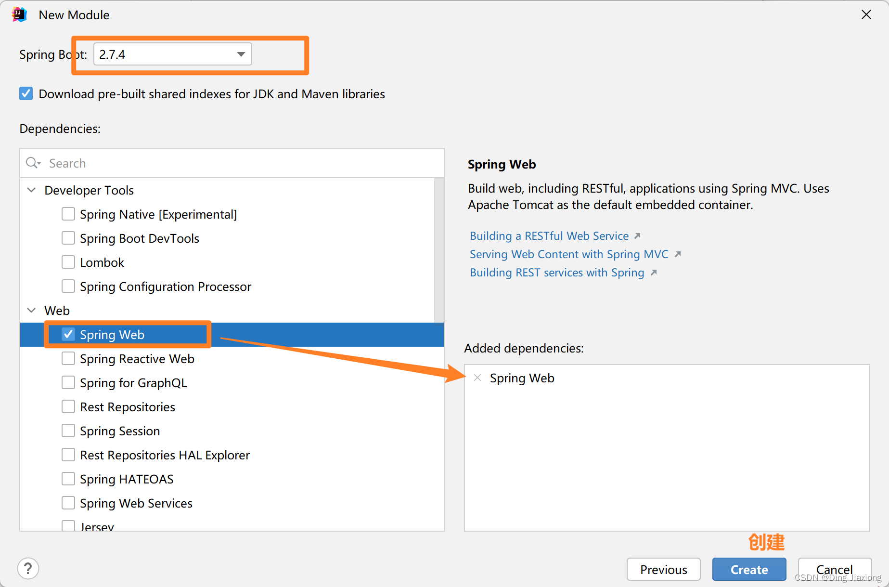
Task: Check Rest Repositories HAL Explorer
Action: (68, 455)
